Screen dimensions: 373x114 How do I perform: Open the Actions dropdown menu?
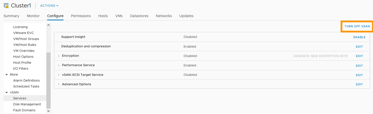pos(49,6)
